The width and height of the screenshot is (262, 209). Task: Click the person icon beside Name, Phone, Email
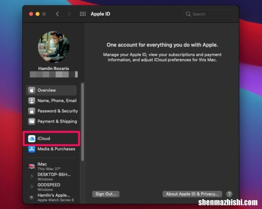[32, 101]
